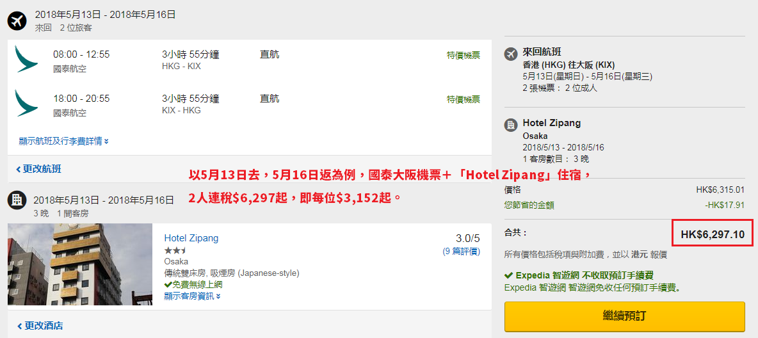
Task: Open the 9 篇評價 reviews link
Action: 461,252
